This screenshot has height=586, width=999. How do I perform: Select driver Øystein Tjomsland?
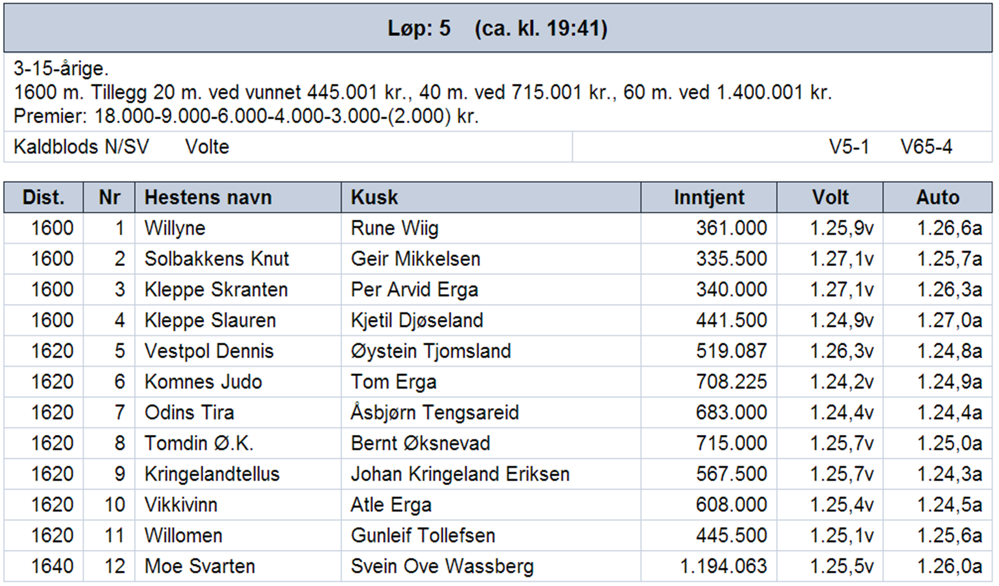pyautogui.click(x=431, y=352)
